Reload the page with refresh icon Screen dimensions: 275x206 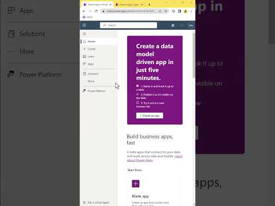(96, 11)
